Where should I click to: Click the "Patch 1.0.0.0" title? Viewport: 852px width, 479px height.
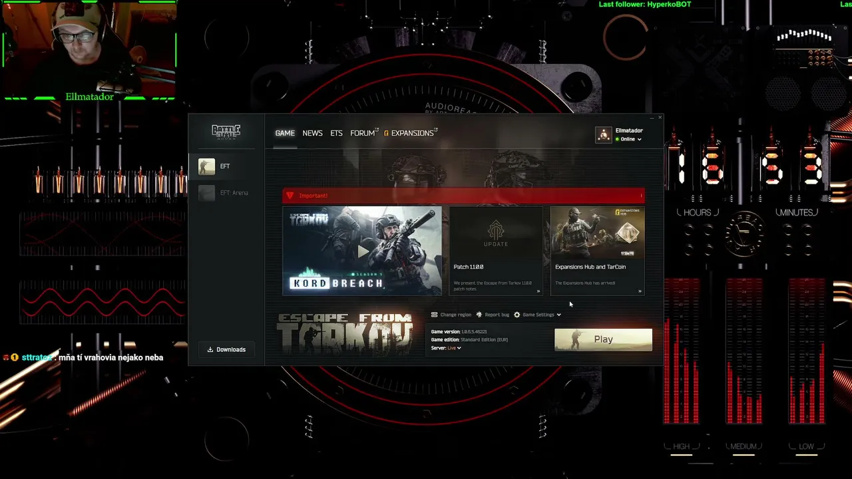(469, 267)
